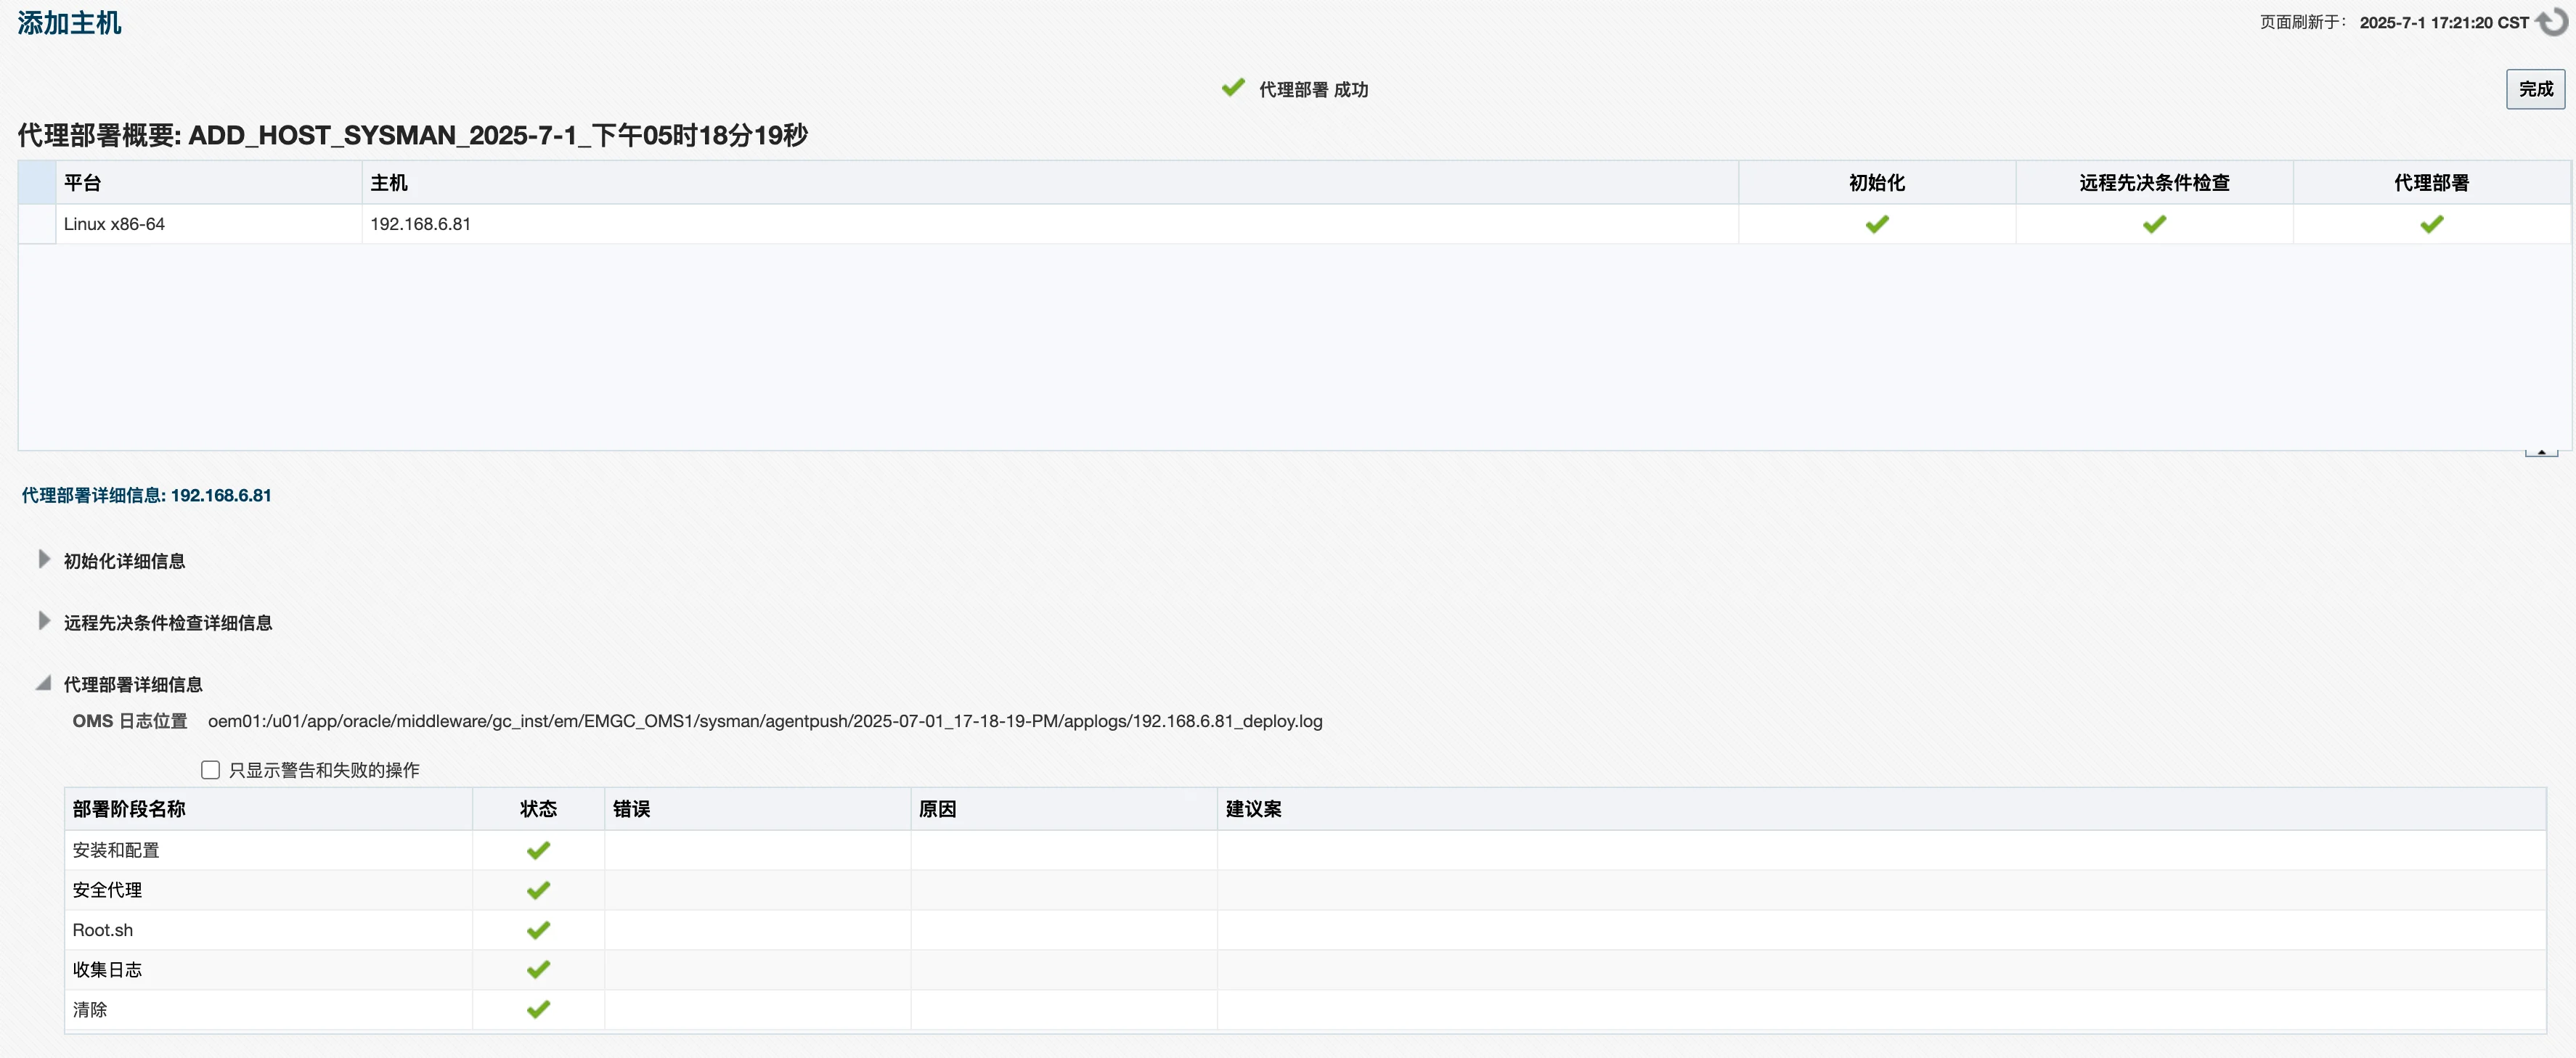Click the status checkmark for Root.sh stage
The height and width of the screenshot is (1058, 2576).
(538, 929)
